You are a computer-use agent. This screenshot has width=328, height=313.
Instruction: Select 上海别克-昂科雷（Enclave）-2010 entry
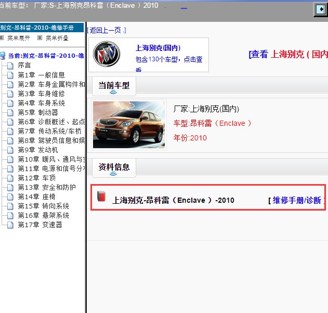point(173,201)
